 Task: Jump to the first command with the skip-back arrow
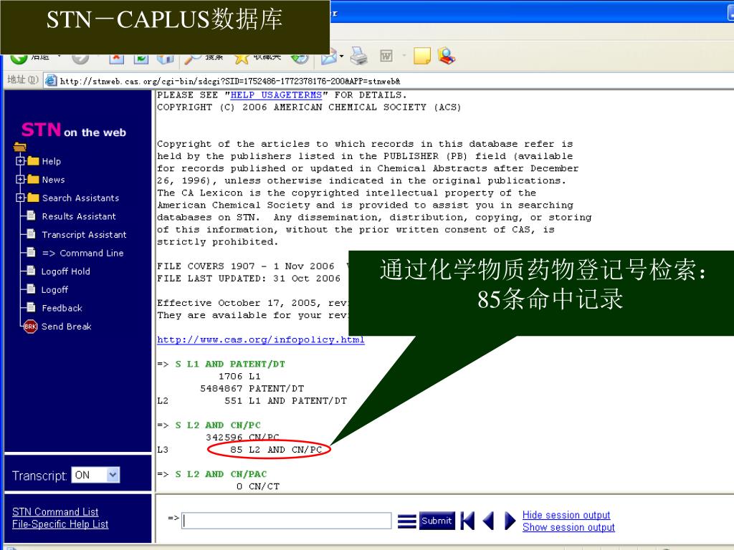tap(467, 521)
